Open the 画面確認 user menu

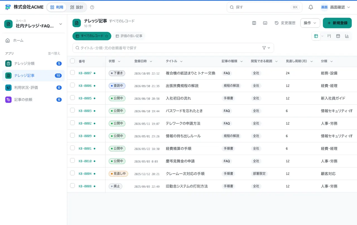(336, 7)
